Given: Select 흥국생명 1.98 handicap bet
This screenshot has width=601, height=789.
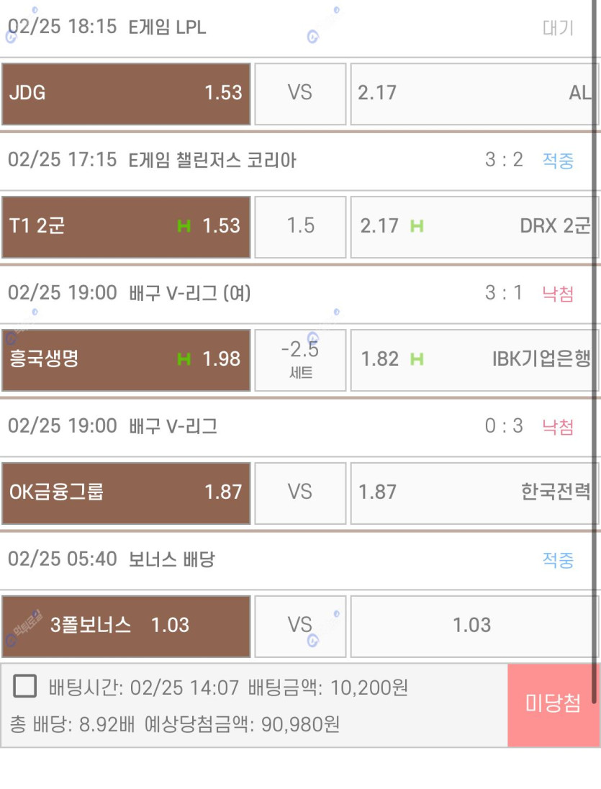Looking at the screenshot, I should [x=126, y=360].
